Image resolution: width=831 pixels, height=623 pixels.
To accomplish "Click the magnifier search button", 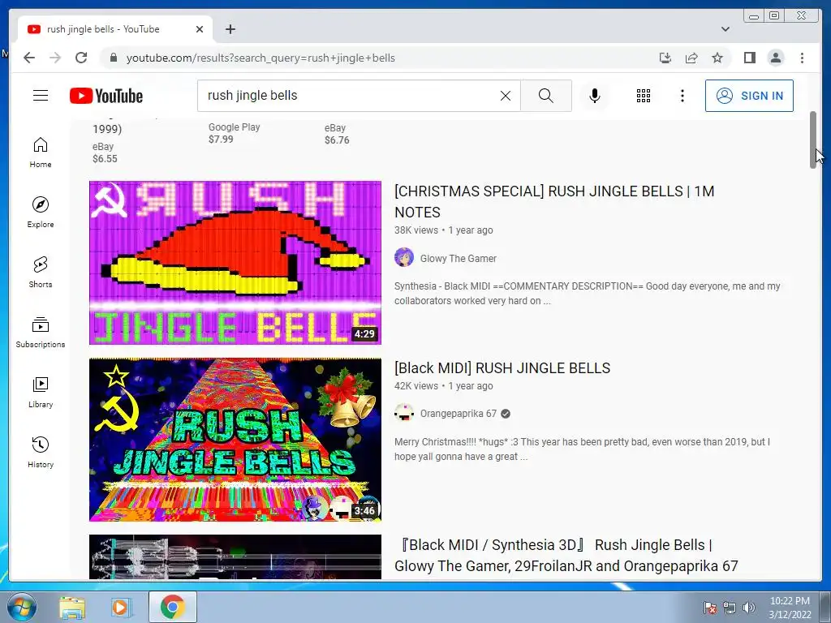I will click(x=546, y=96).
